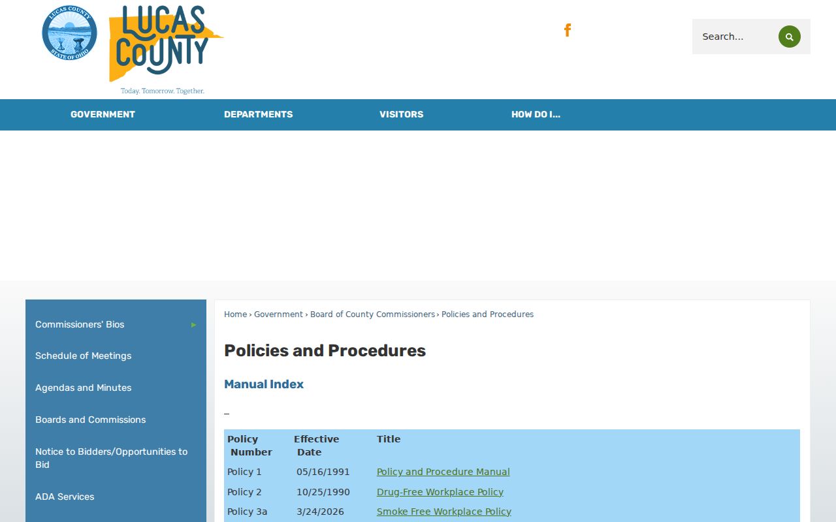Open the How Do I... menu
The height and width of the screenshot is (522, 836).
click(536, 115)
